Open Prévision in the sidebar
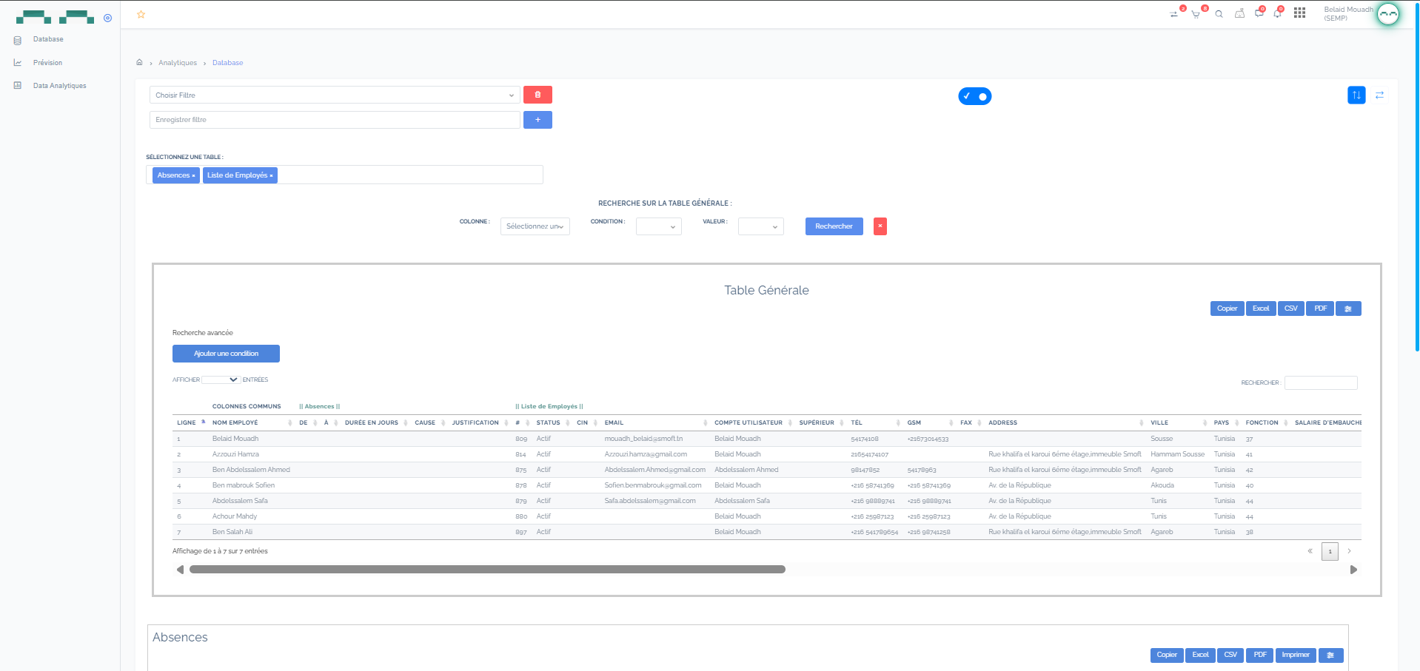The width and height of the screenshot is (1420, 671). 47,63
